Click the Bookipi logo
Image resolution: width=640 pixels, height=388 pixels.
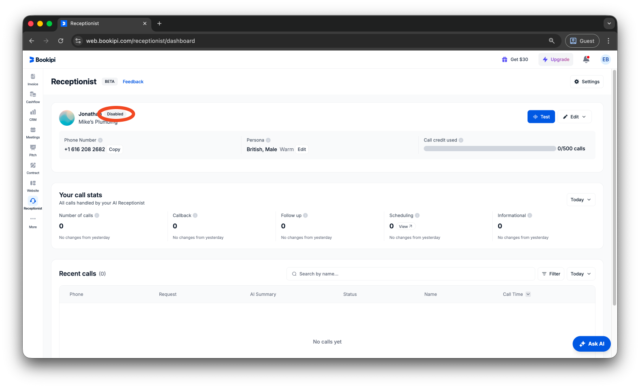(42, 60)
